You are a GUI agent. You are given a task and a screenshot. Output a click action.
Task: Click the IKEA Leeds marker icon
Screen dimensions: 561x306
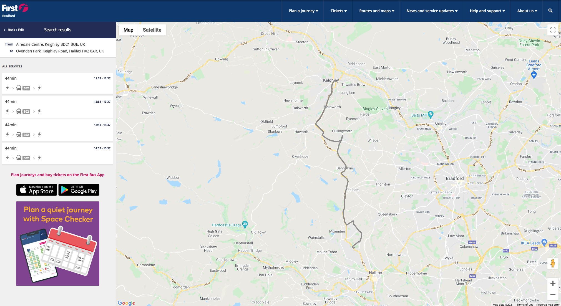[544, 242]
